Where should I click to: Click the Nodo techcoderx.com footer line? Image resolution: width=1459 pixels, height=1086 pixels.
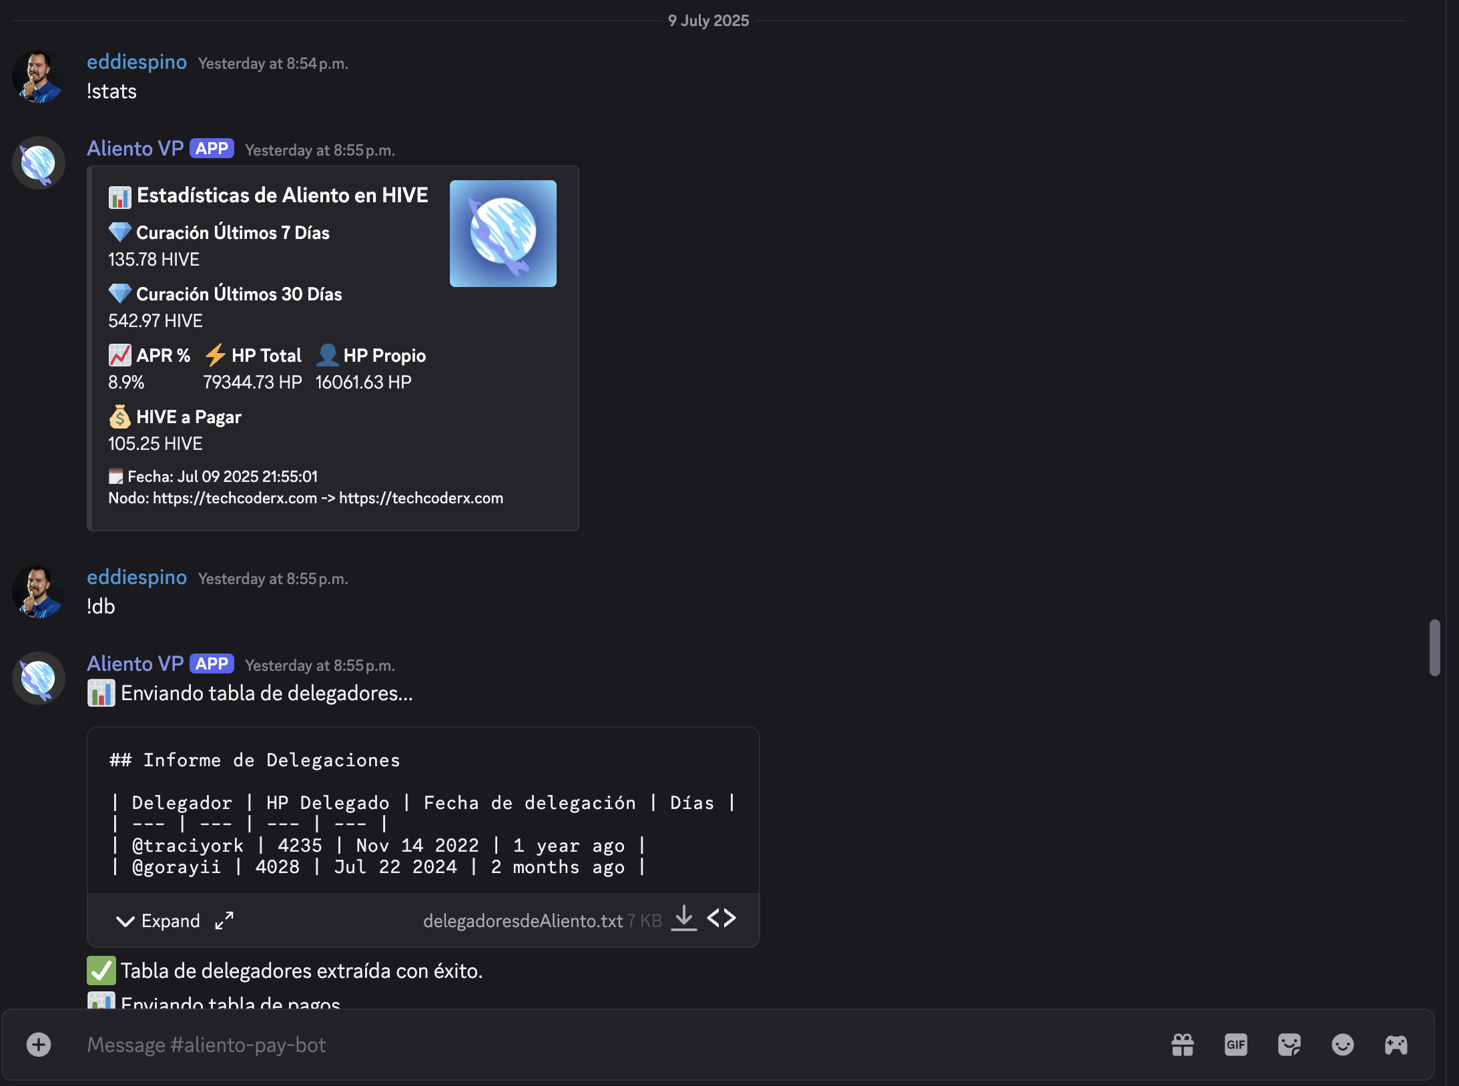[306, 498]
